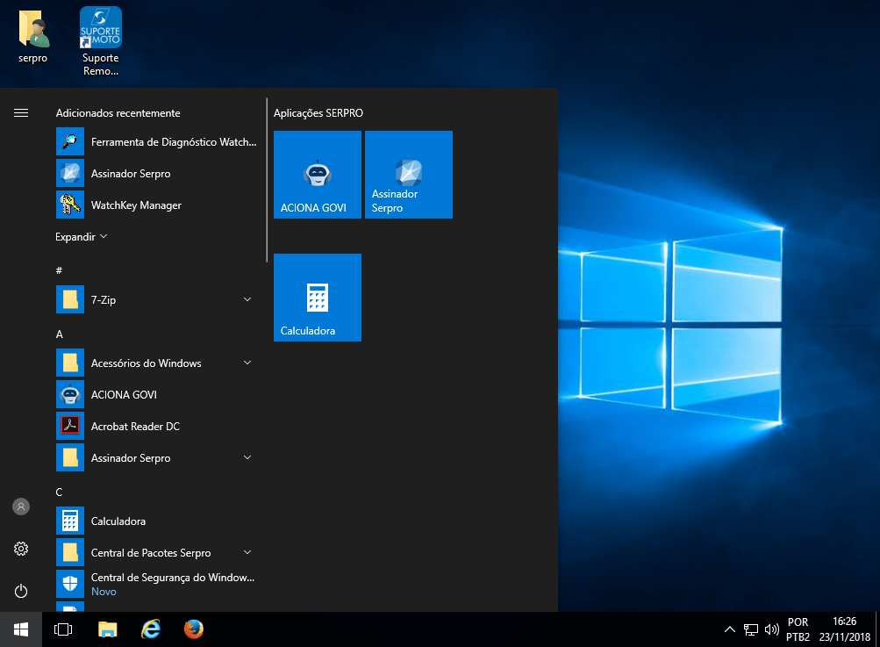Click the hamburger menu in Start

[x=21, y=113]
